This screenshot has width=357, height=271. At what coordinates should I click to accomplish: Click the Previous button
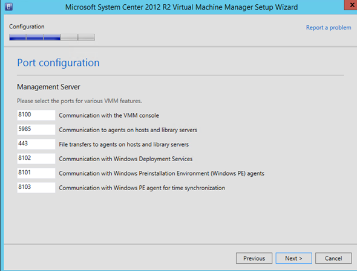(x=254, y=258)
